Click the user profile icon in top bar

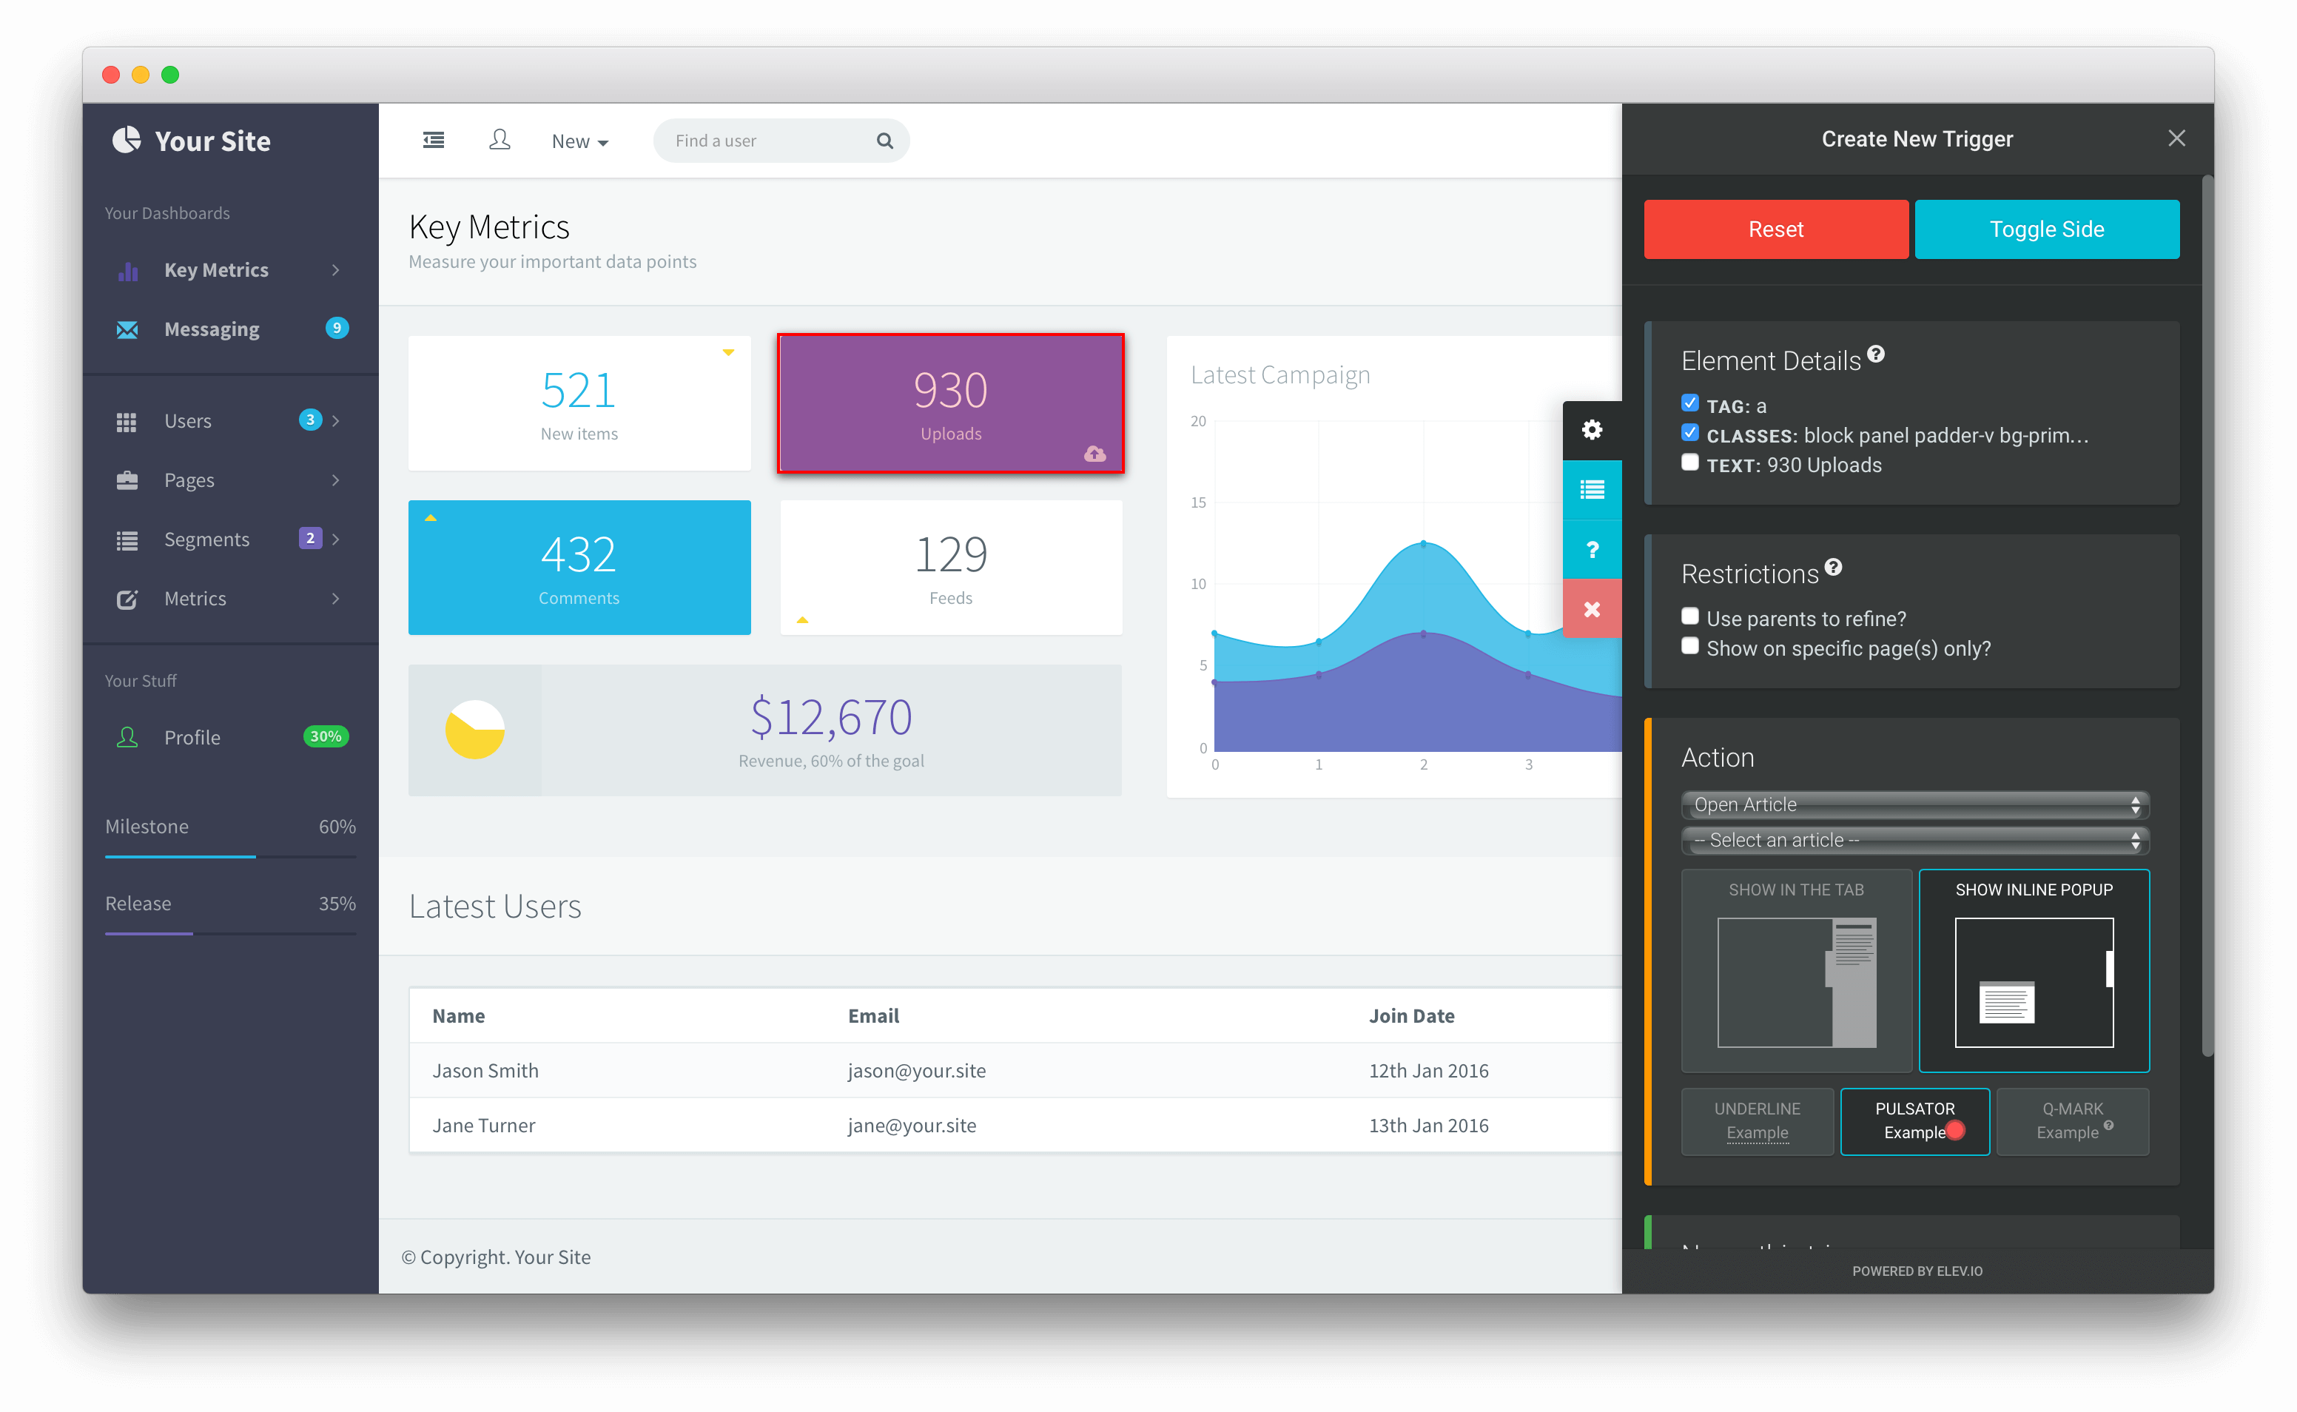pyautogui.click(x=500, y=140)
